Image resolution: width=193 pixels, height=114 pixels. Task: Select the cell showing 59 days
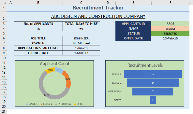[81, 29]
